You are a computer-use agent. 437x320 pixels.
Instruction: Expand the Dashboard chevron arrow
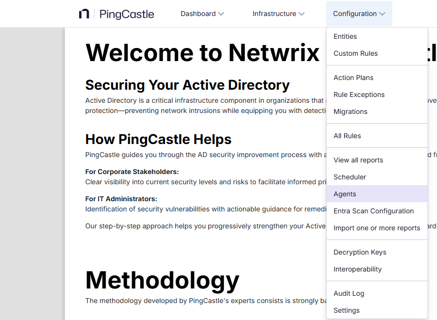tap(221, 14)
